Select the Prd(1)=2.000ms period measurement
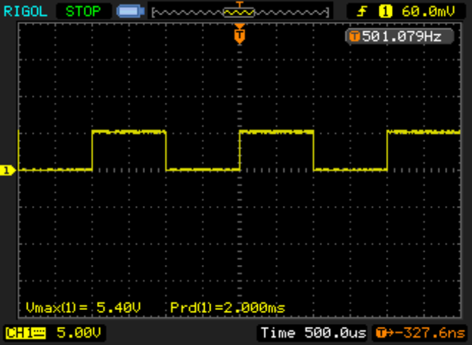The height and width of the screenshot is (345, 472). (227, 307)
